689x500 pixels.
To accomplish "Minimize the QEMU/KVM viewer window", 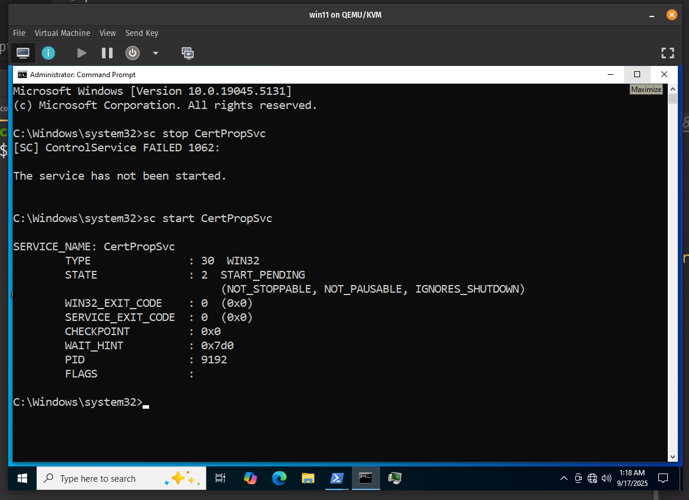I will pyautogui.click(x=652, y=15).
